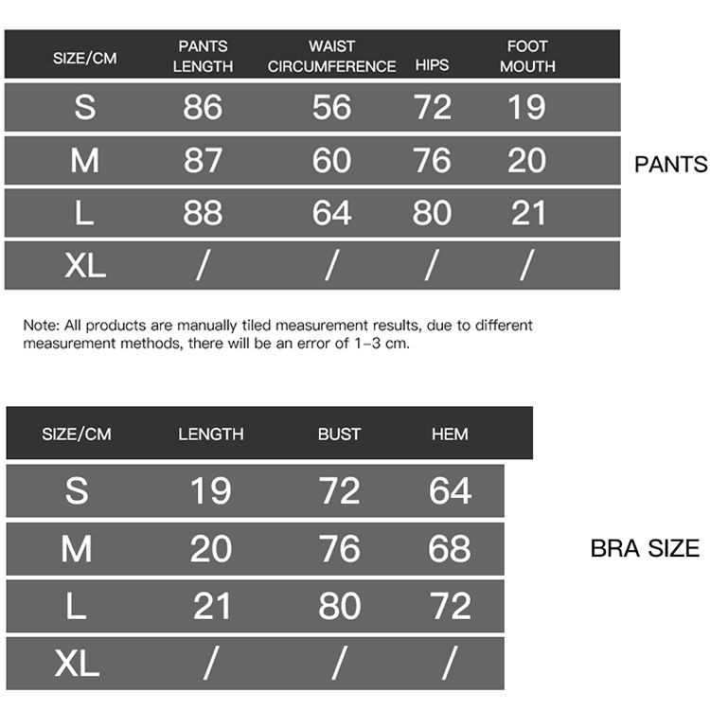
Task: Click waist value 64 in pants table
Action: tap(331, 213)
